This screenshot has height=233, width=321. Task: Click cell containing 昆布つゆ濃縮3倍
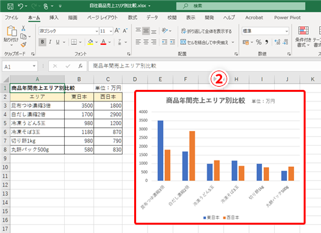tap(37, 105)
